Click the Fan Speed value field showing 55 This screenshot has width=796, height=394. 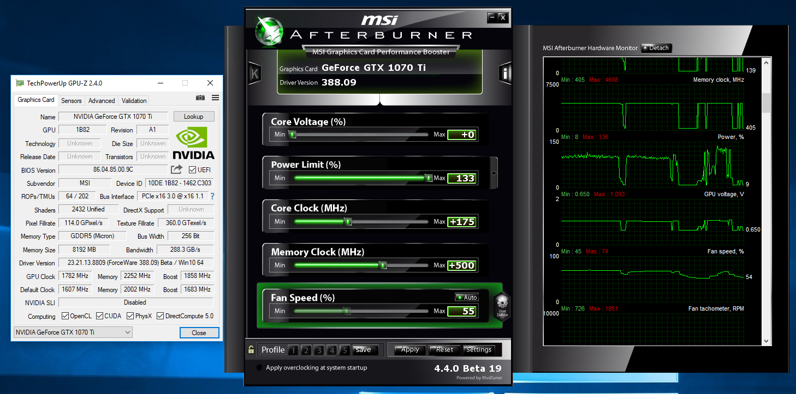[x=462, y=311]
